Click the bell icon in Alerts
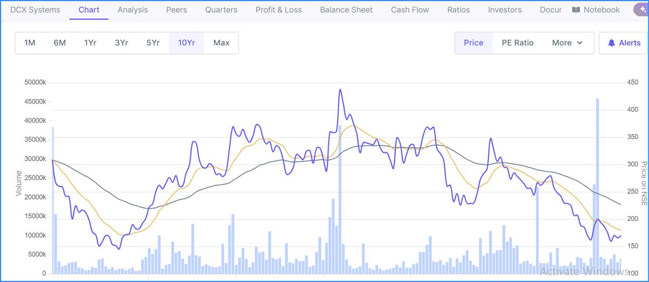The image size is (649, 282). pos(612,43)
